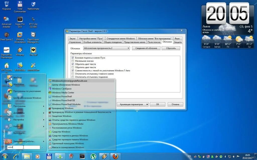Click WinUtilities icon on the desktop

click(x=20, y=67)
